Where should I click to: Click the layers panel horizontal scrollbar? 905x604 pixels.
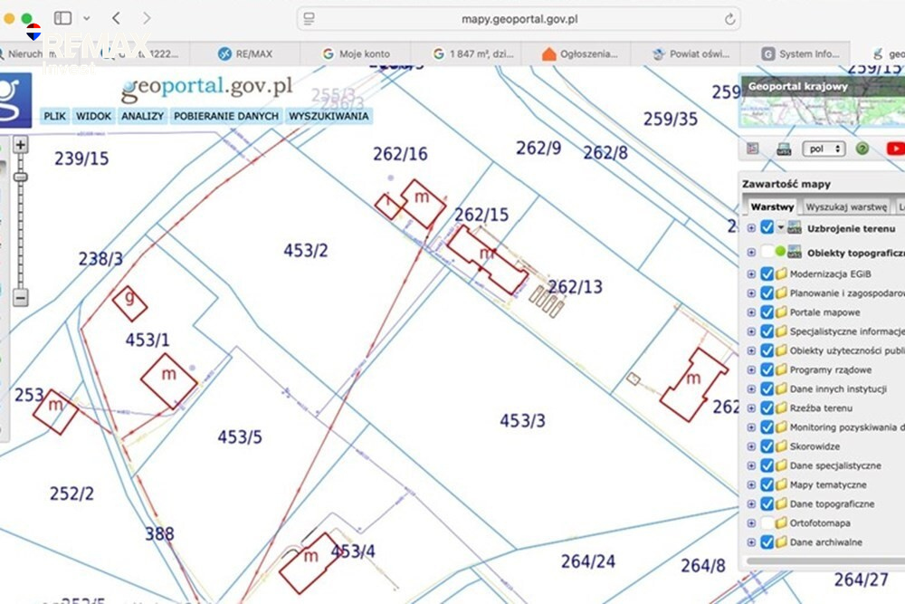(825, 561)
